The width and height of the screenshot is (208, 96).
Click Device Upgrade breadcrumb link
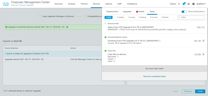click(x=27, y=5)
